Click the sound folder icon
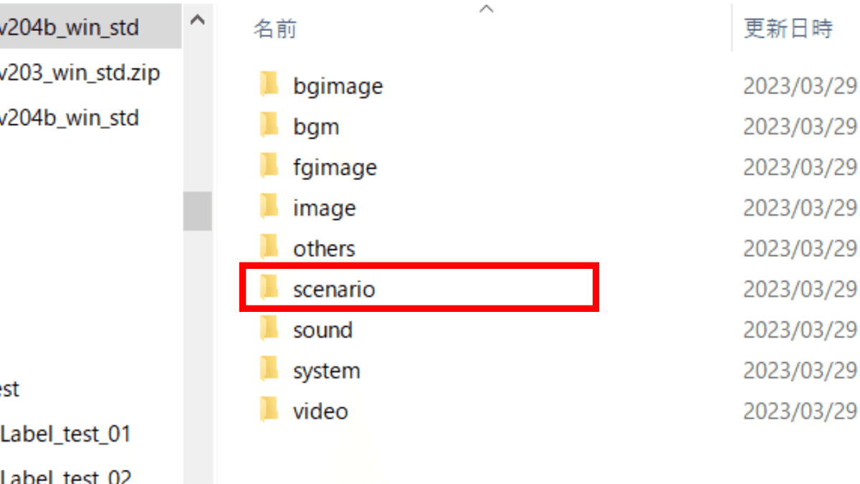Image resolution: width=860 pixels, height=484 pixels. click(269, 330)
